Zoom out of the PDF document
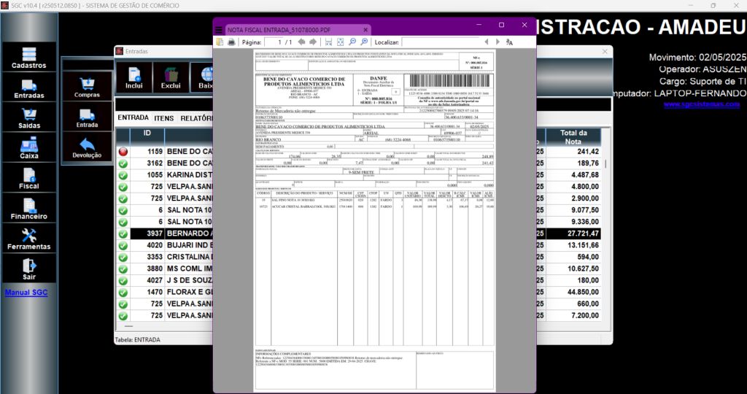Image resolution: width=747 pixels, height=394 pixels. pyautogui.click(x=352, y=42)
